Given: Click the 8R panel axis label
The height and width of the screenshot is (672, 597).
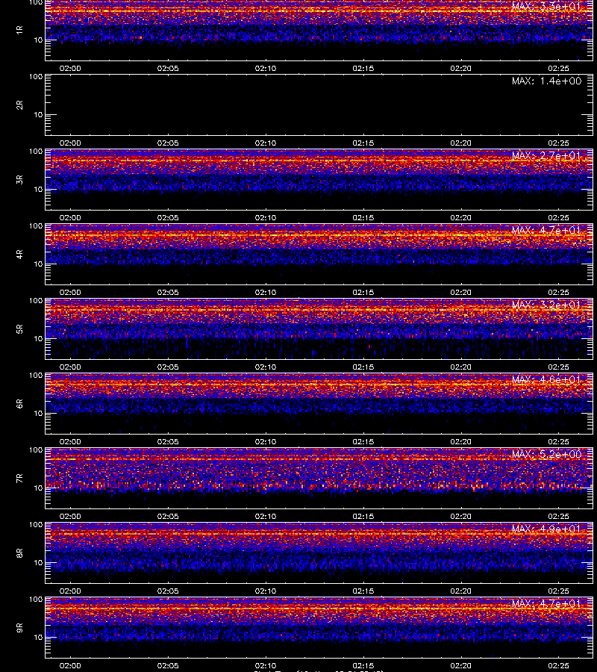Looking at the screenshot, I should click(x=19, y=553).
